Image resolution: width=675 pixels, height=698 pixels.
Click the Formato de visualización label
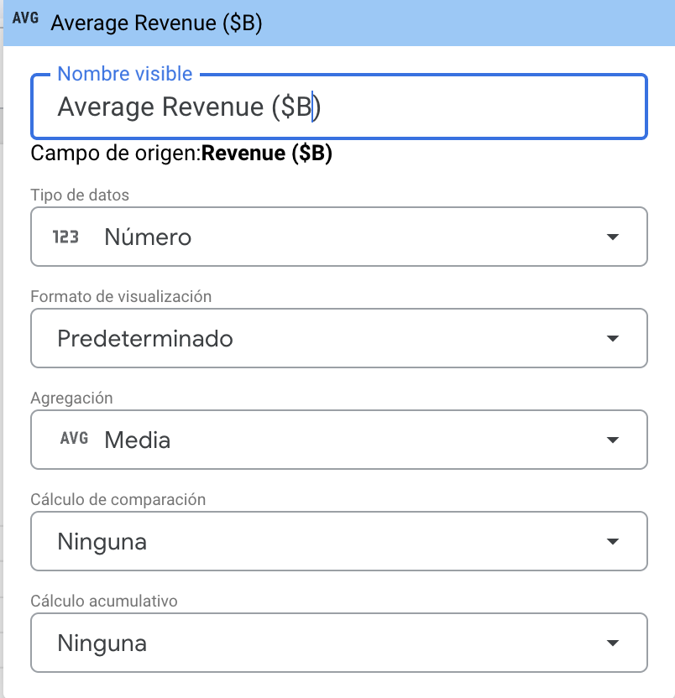coord(121,296)
